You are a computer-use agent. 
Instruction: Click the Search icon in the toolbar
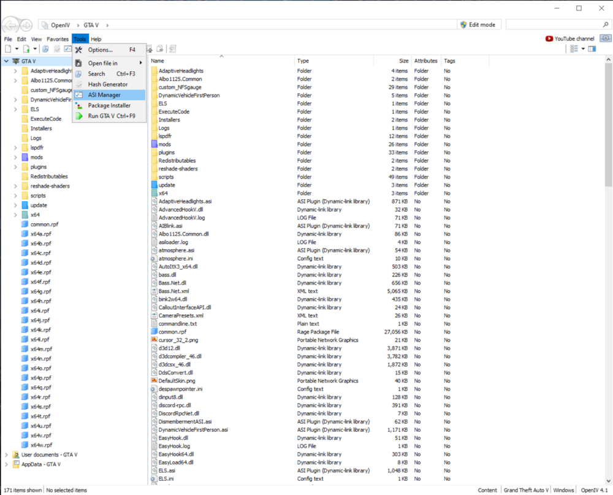point(46,48)
